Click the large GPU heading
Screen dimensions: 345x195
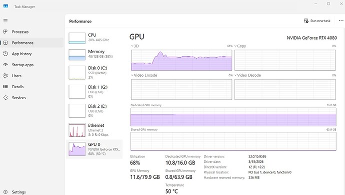tap(137, 37)
